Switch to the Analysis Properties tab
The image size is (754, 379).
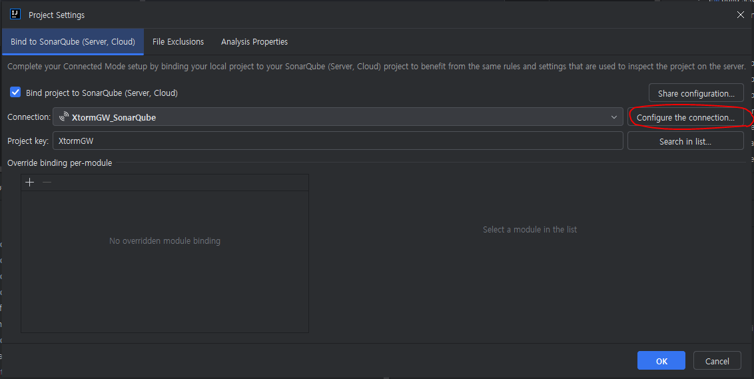pyautogui.click(x=254, y=42)
